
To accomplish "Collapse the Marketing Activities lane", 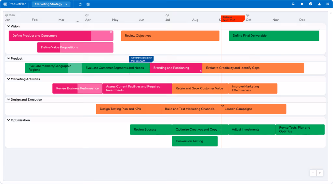I will pyautogui.click(x=8, y=79).
